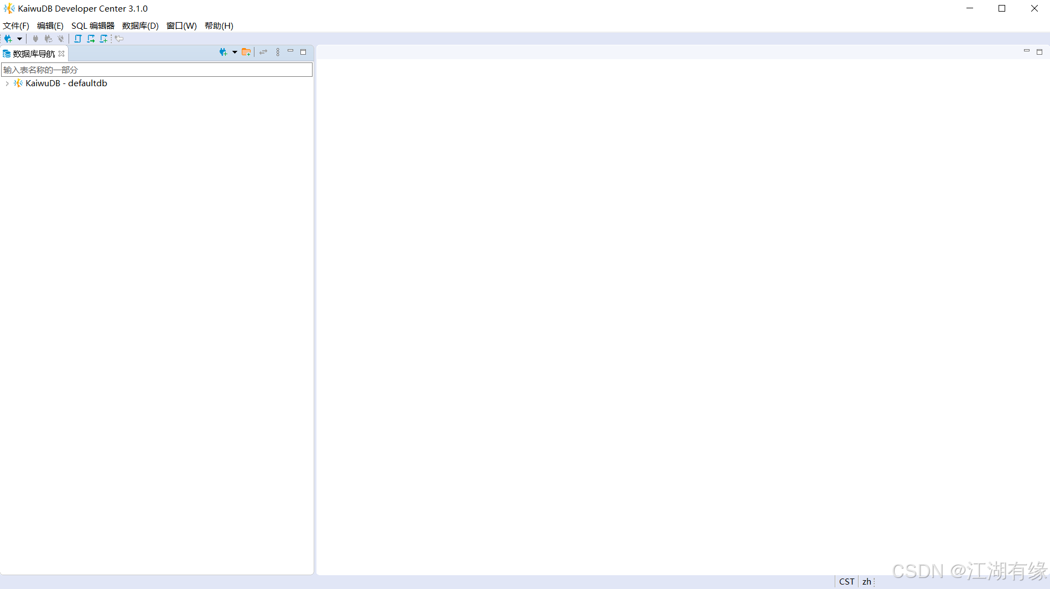
Task: Click the new connection plug icon in main toolbar
Action: [x=8, y=39]
